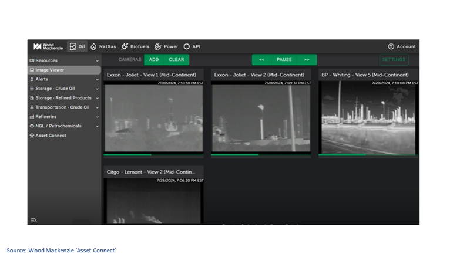This screenshot has height=264, width=470.
Task: Click the Biofuels plant icon
Action: point(125,46)
